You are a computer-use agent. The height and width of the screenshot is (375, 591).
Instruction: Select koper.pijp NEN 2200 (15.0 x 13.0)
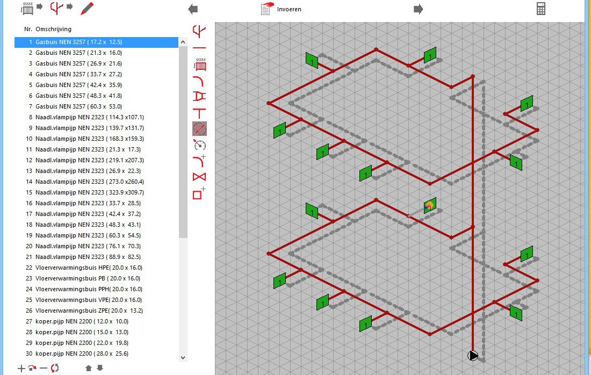point(96,332)
